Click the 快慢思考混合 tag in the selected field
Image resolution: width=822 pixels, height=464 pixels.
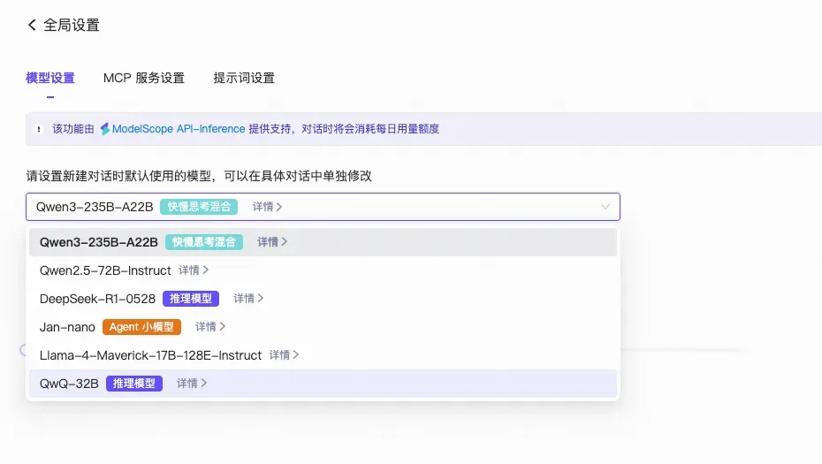[199, 207]
